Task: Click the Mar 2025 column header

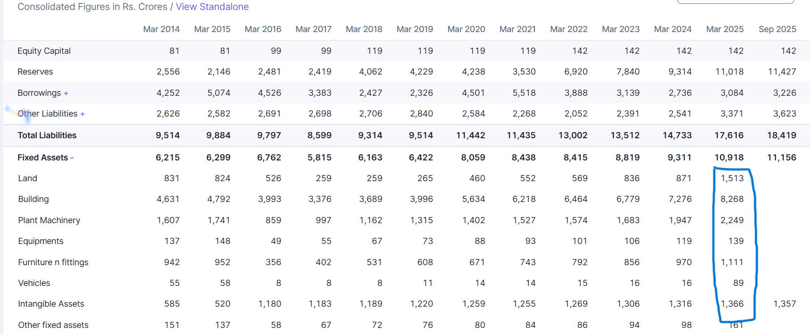Action: [725, 29]
